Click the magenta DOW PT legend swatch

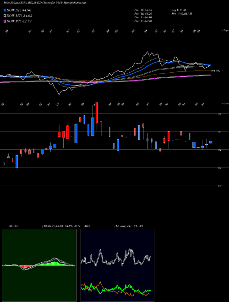tap(5, 21)
